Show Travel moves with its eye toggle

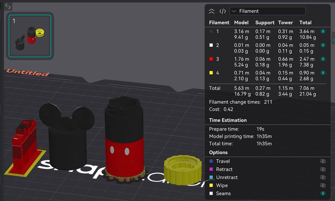pos(323,161)
